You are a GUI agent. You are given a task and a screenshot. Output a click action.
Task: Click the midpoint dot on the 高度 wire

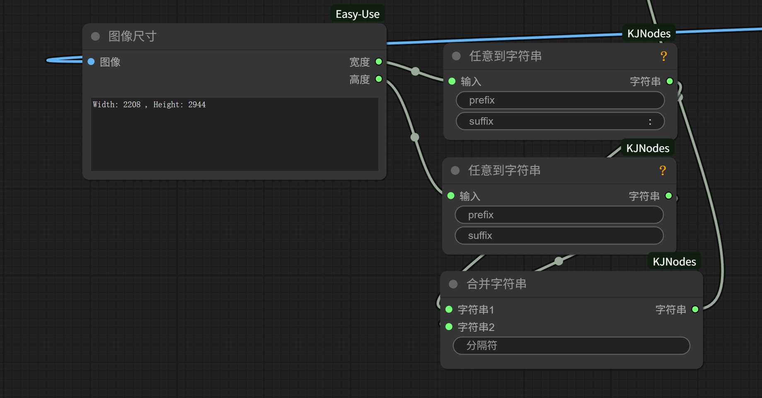(415, 137)
